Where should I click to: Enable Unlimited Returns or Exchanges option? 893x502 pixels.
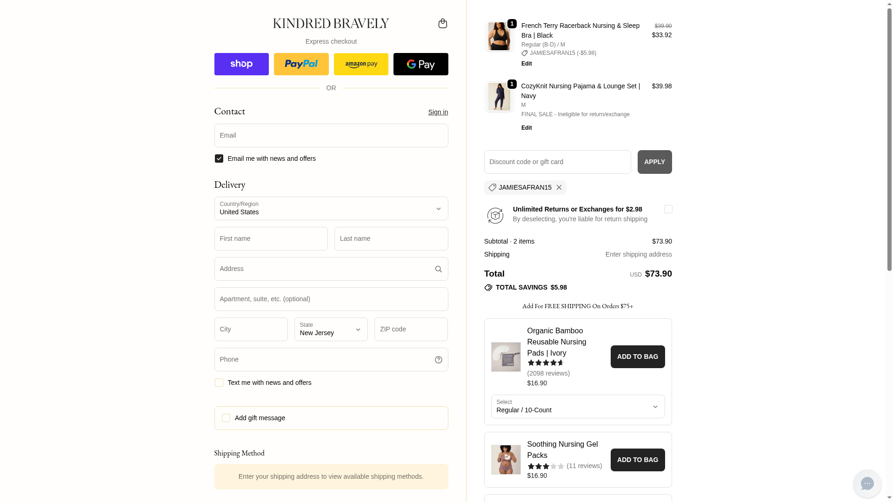pos(668,209)
